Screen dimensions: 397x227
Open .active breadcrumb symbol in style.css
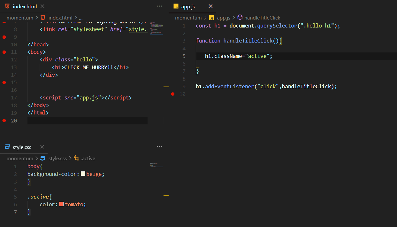coord(88,158)
